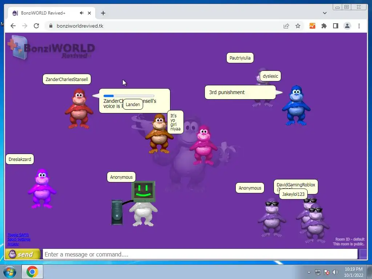Click the Chrome taskbar icon
372x279 pixels.
click(32, 272)
